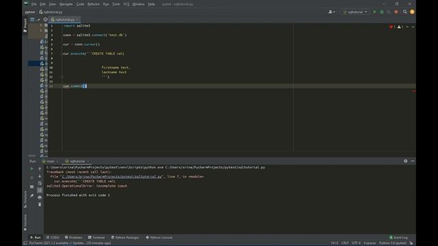Open the Run tool window button at bottom

[36, 237]
